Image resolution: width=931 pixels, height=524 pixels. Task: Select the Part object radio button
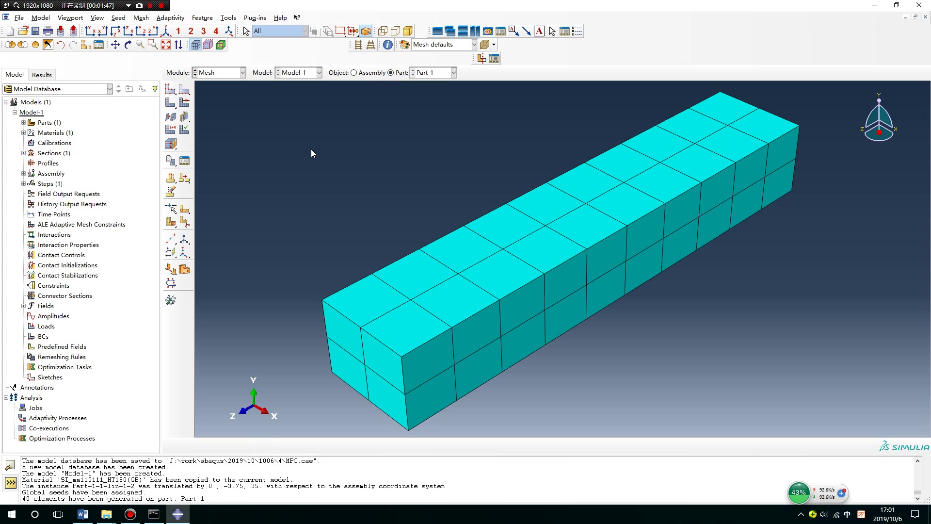tap(391, 73)
